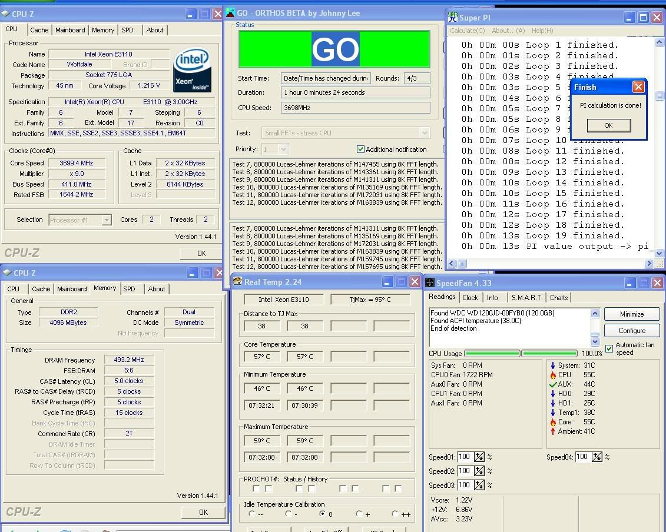The image size is (666, 532).
Task: Click the green checkmark icon beside AUX
Action: pyautogui.click(x=552, y=384)
